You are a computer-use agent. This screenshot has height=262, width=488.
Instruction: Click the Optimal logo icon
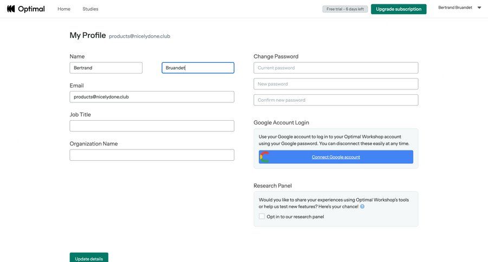11,9
